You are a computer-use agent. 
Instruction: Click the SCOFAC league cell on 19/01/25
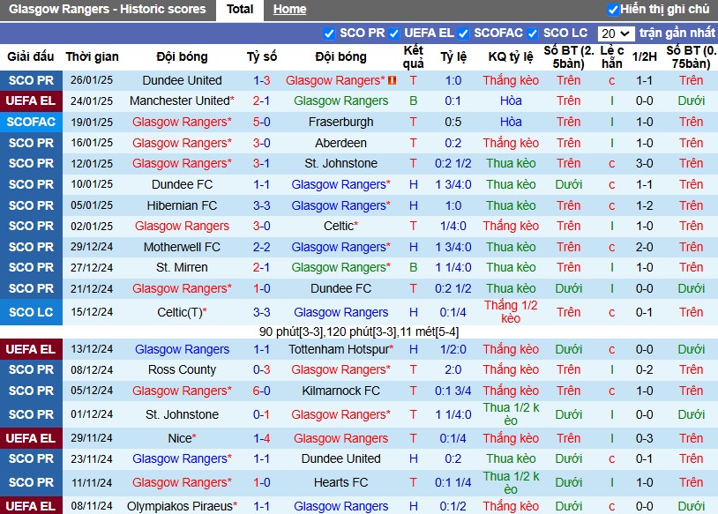coord(31,123)
